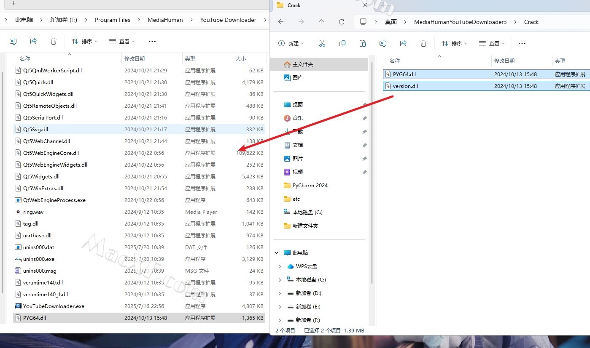This screenshot has width=590, height=348.
Task: Click Delete trash icon in left window toolbar
Action: [54, 41]
